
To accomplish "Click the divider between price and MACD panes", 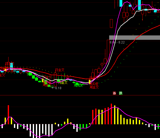I will click(80, 95).
